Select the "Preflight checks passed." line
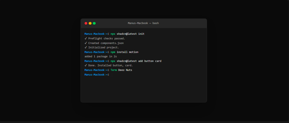The height and width of the screenshot is (123, 289). pos(107,38)
